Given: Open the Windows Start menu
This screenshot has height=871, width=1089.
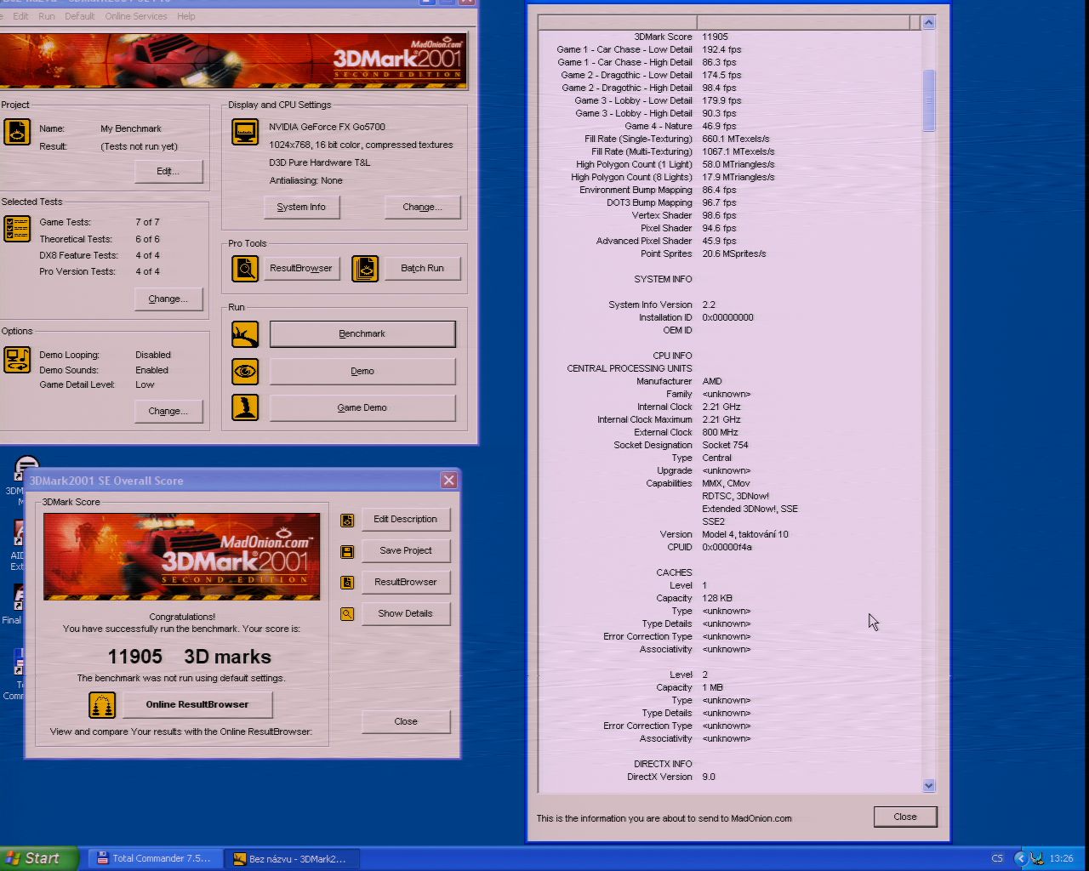Looking at the screenshot, I should pyautogui.click(x=38, y=858).
